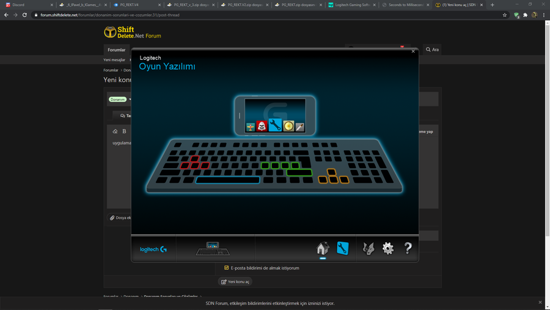Open the Forumlar tab on the forum

coord(117,50)
